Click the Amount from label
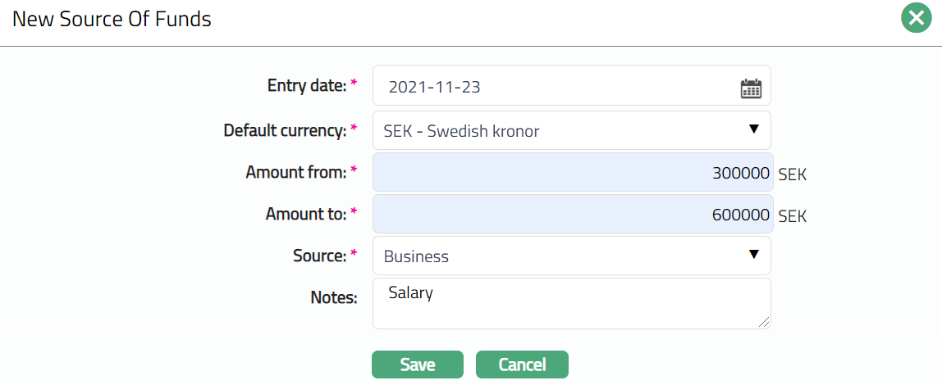Image resolution: width=942 pixels, height=385 pixels. (295, 172)
